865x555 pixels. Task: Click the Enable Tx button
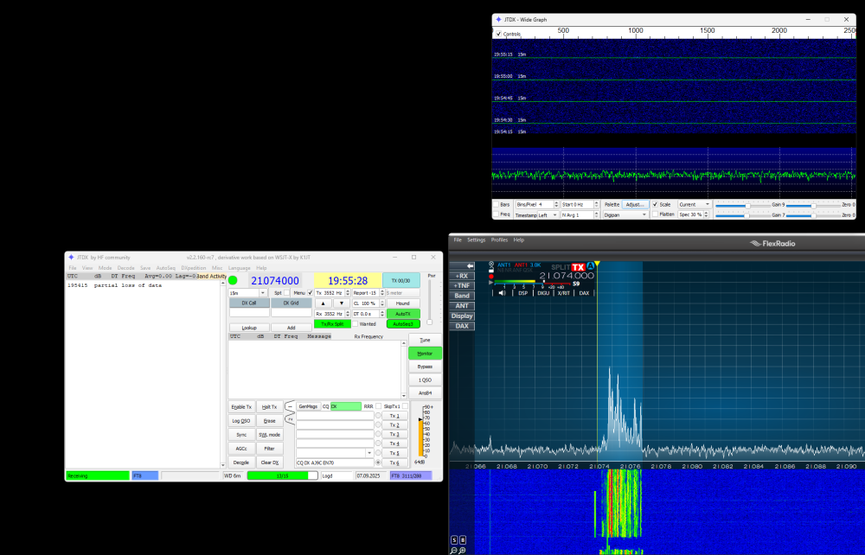click(x=241, y=407)
